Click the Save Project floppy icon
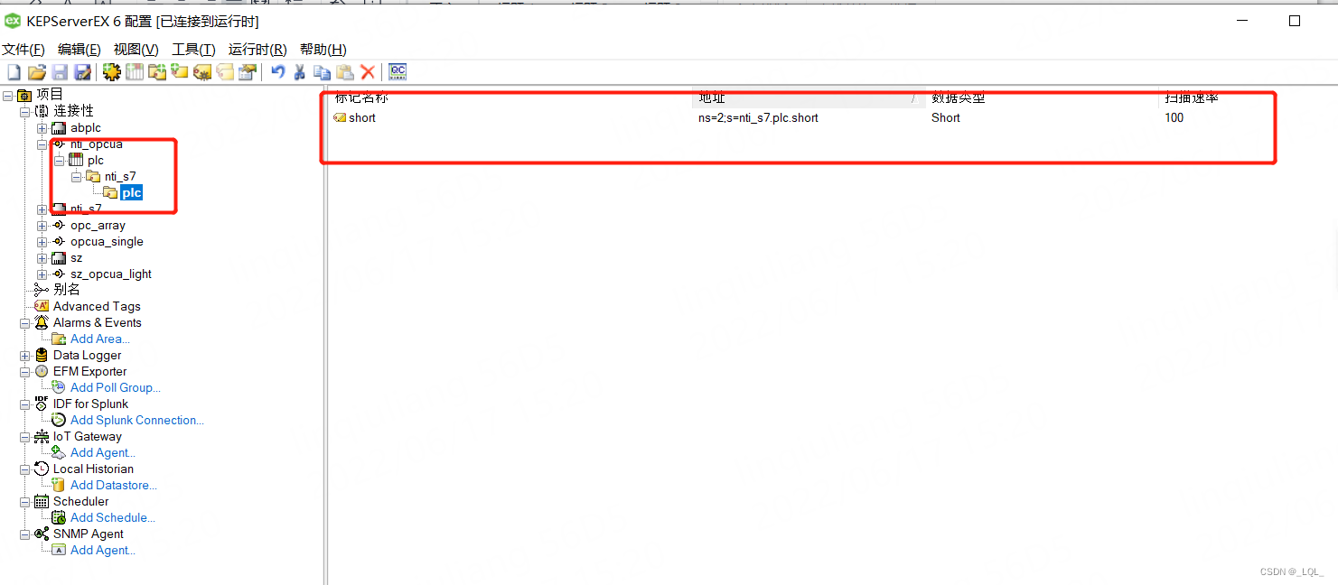This screenshot has width=1338, height=585. (x=60, y=72)
